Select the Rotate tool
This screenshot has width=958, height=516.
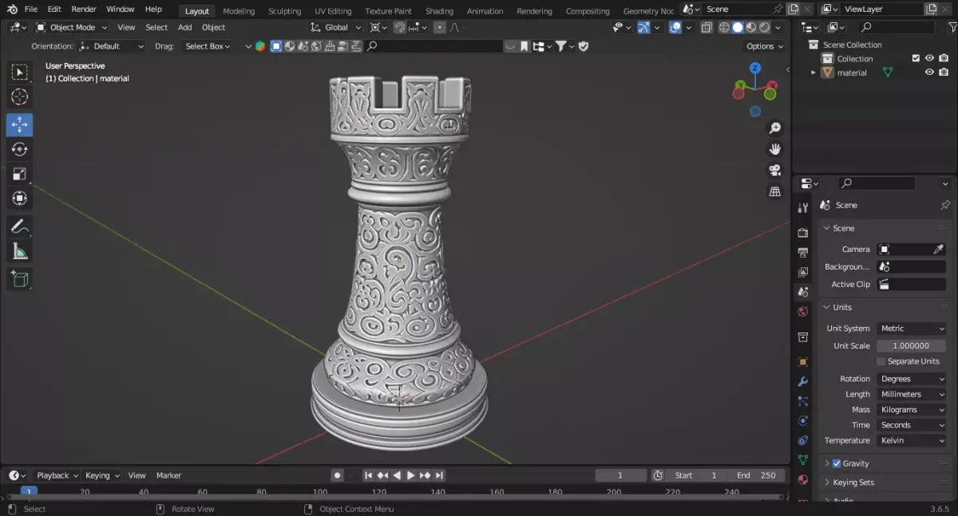(20, 149)
